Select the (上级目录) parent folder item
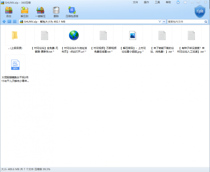The width and height of the screenshot is (210, 172). tap(15, 39)
